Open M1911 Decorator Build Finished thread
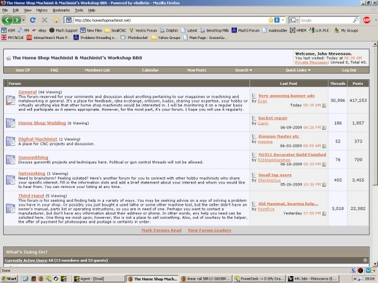 [292, 155]
